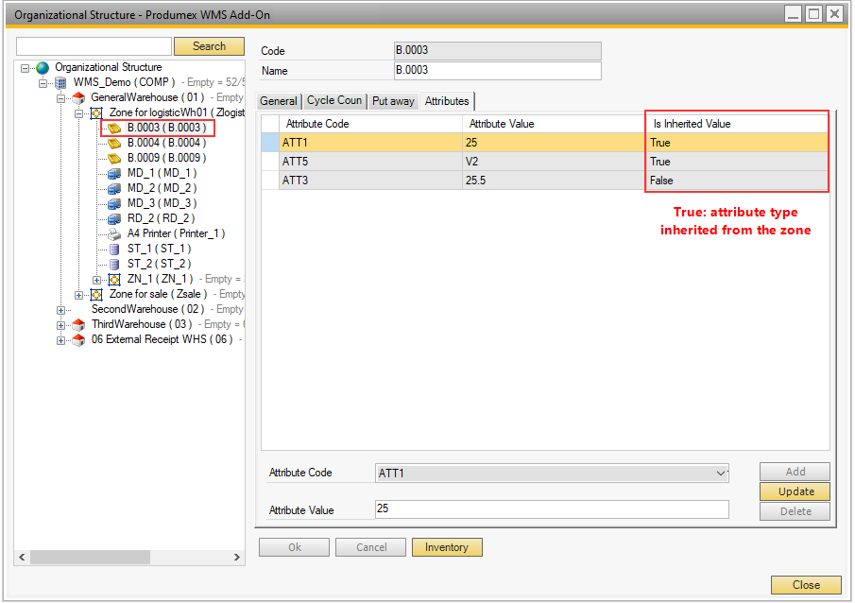Screen dimensions: 855x603
Task: Click the Zone for sale zone icon
Action: 96,295
